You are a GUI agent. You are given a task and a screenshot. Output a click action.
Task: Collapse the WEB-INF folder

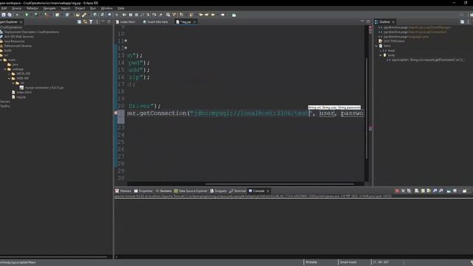click(x=10, y=78)
